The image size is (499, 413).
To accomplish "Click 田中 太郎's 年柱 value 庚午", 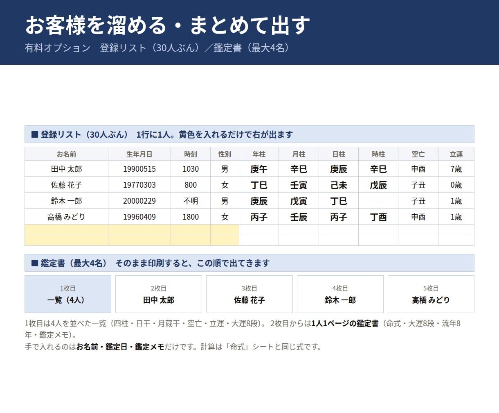I will 259,169.
